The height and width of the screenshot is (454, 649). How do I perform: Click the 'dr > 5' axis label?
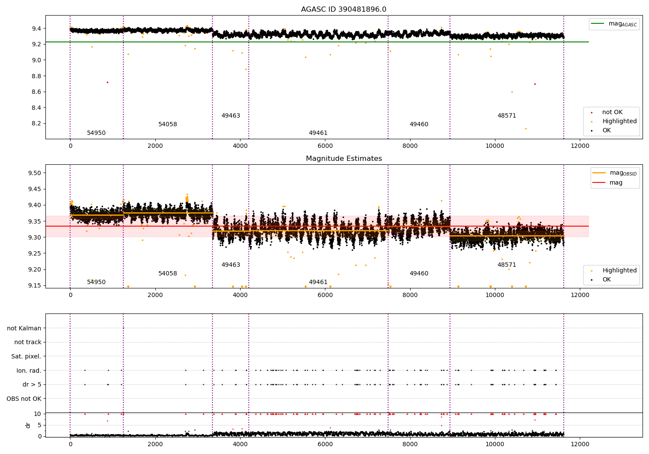32,384
